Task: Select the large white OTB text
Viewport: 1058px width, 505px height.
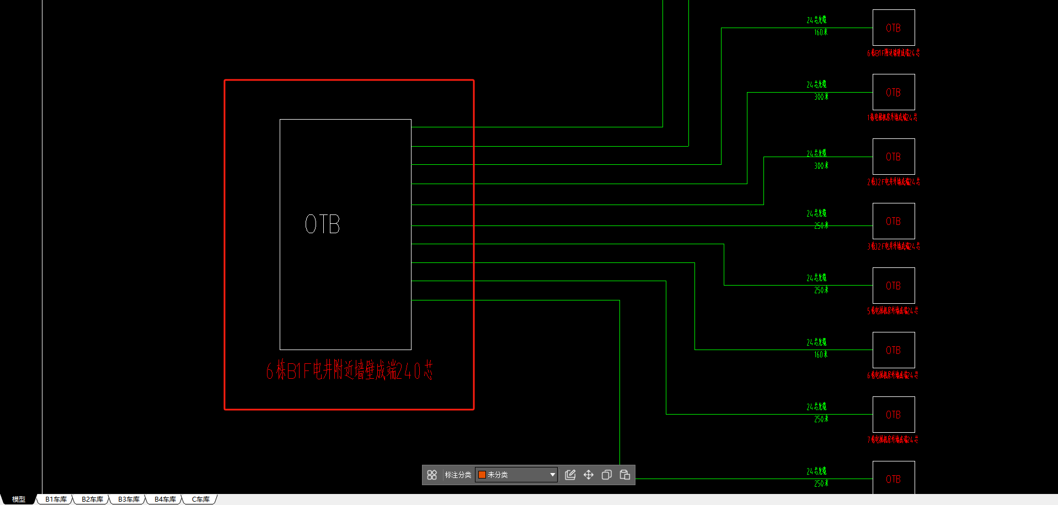Action: point(323,224)
